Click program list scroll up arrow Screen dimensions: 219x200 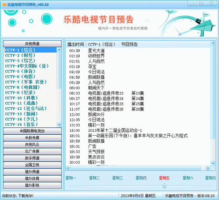click(x=213, y=43)
